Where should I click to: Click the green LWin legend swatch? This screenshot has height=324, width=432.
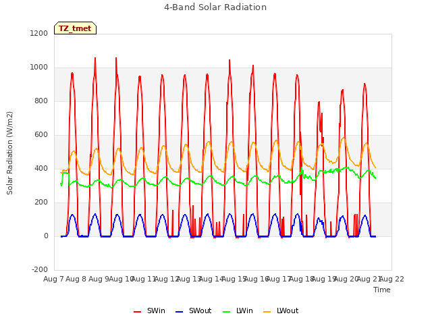click(226, 312)
